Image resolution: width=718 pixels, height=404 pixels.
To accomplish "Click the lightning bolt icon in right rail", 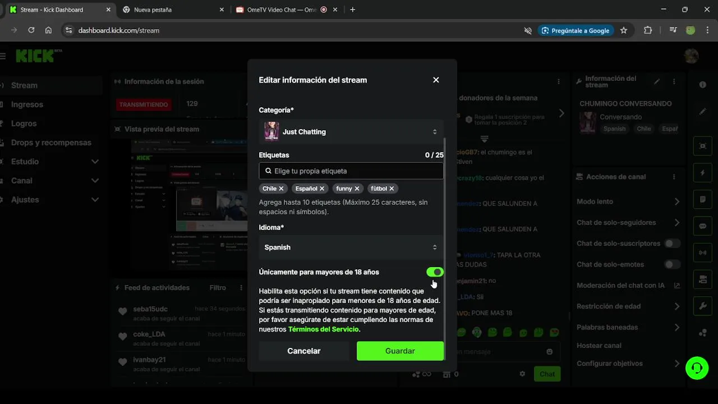I will (x=703, y=173).
